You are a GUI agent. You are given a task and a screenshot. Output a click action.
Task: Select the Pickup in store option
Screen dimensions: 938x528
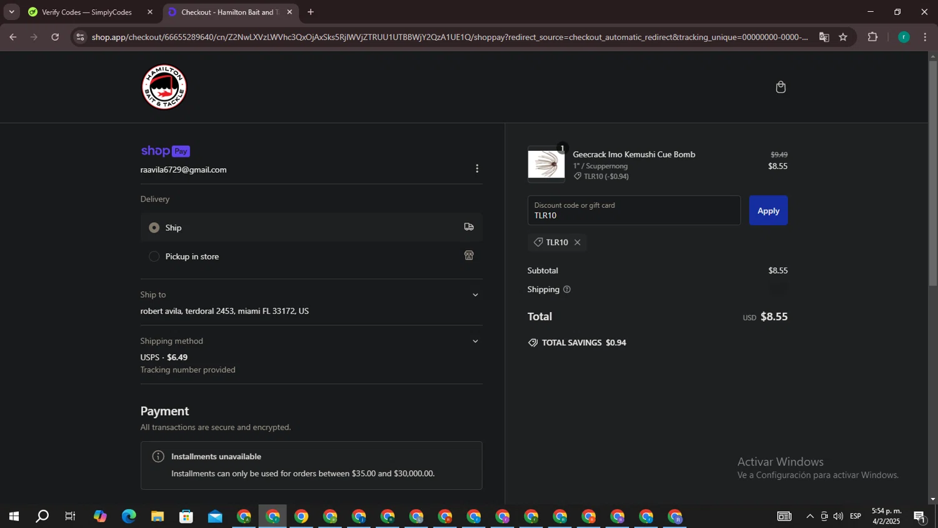pos(311,256)
